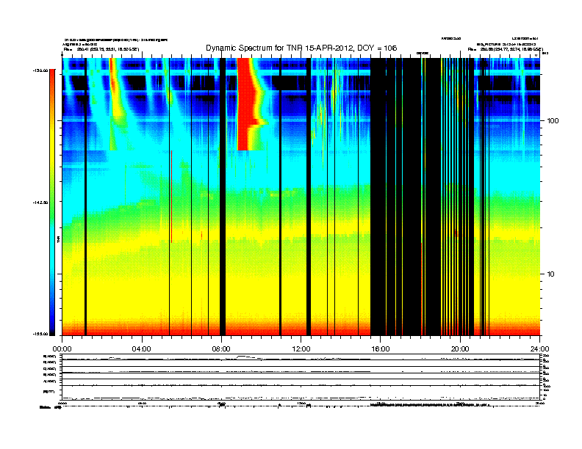Viewport: 582px width, 449px height.
Task: Click the "10" frequency axis label
Action: click(551, 274)
